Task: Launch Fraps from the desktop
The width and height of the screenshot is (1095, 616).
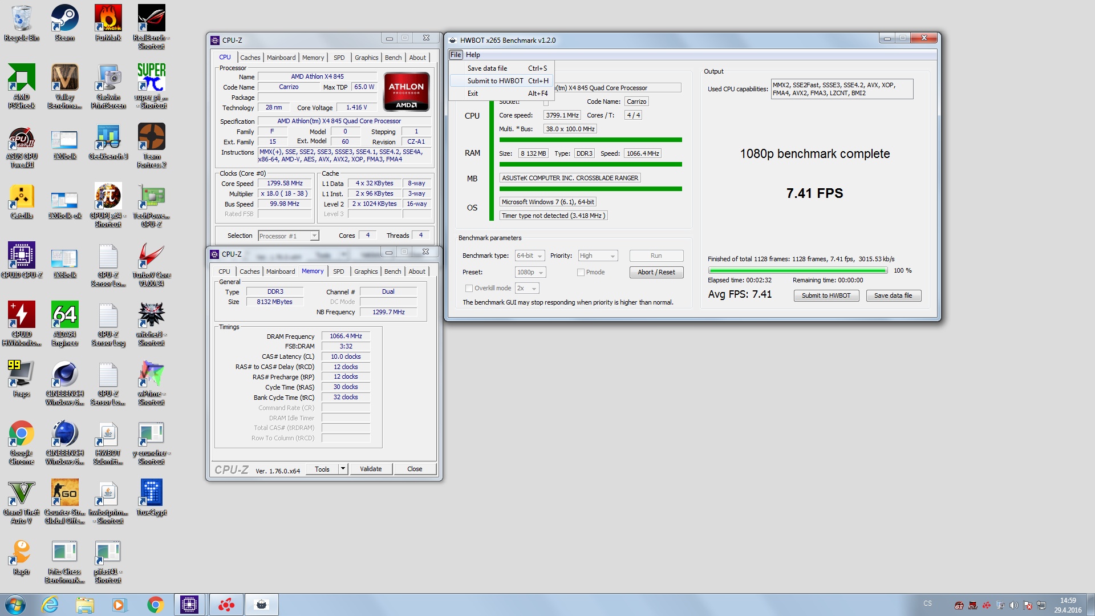Action: [x=22, y=379]
